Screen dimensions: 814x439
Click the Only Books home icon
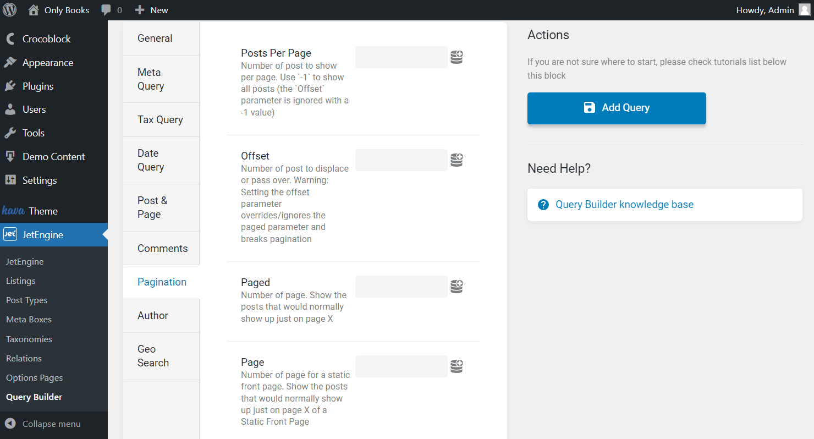coord(34,10)
